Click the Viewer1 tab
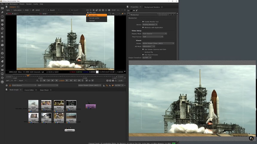 coord(13,7)
